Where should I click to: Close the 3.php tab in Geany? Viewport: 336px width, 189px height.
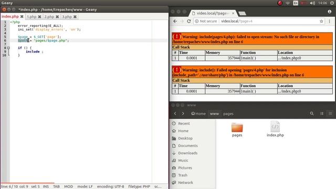pos(75,17)
